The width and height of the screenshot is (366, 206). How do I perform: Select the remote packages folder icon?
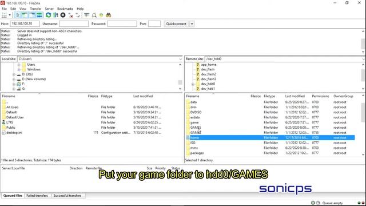point(188,153)
